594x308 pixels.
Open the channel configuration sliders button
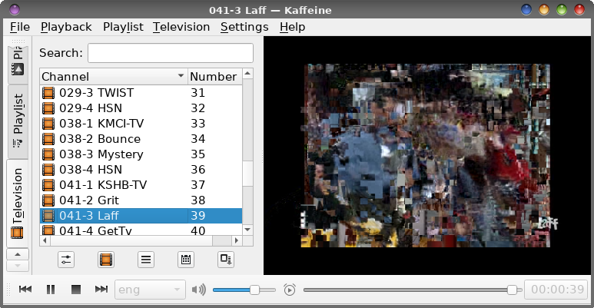(66, 260)
